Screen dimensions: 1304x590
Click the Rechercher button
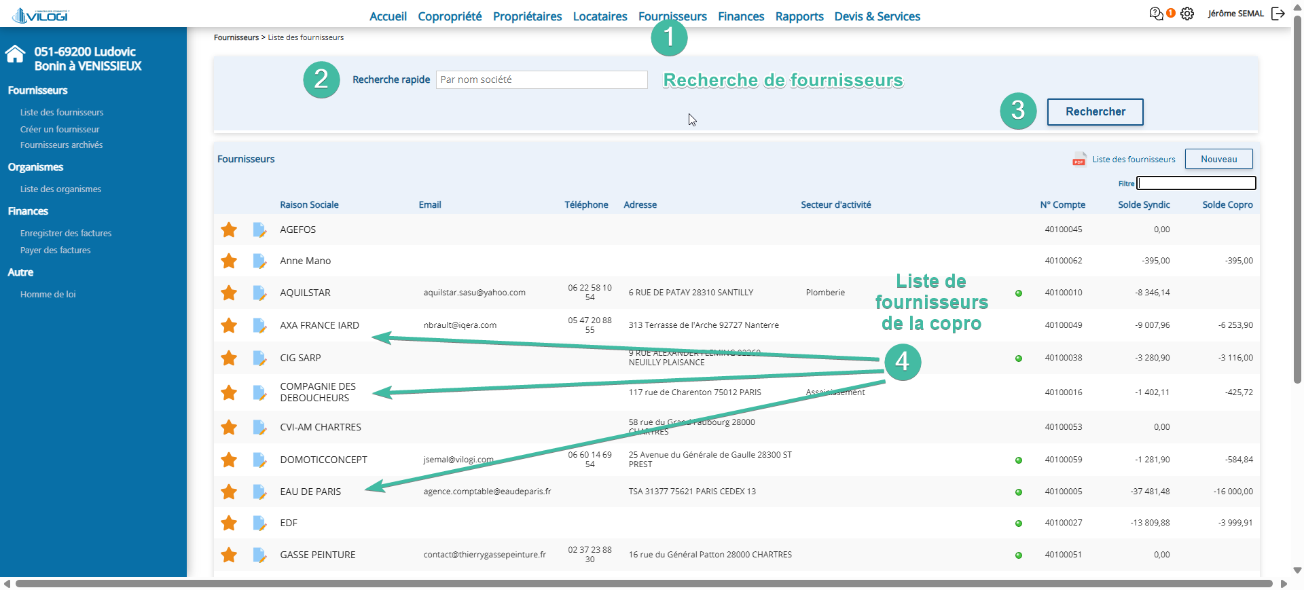coord(1095,112)
